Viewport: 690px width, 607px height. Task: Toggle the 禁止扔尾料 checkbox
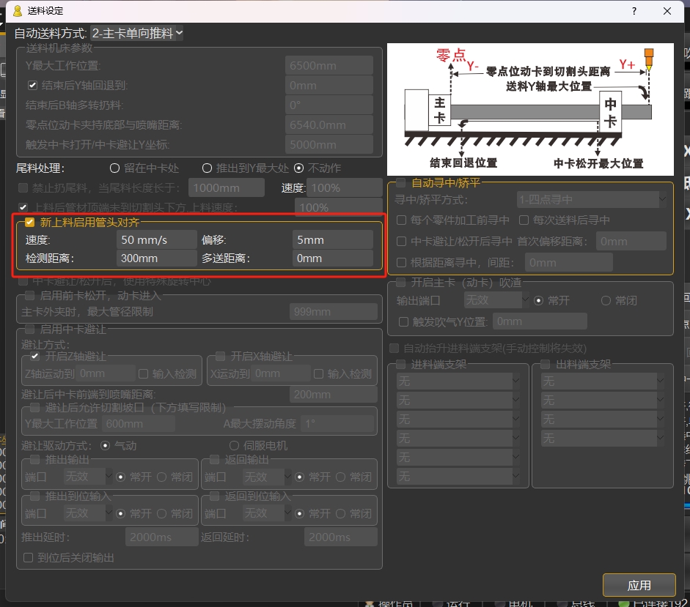(23, 188)
